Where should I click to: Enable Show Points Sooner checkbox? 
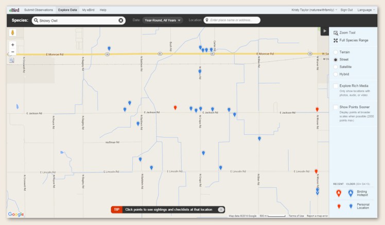[x=336, y=107]
